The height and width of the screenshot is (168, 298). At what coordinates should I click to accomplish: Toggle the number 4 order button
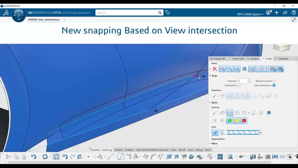tap(215, 121)
